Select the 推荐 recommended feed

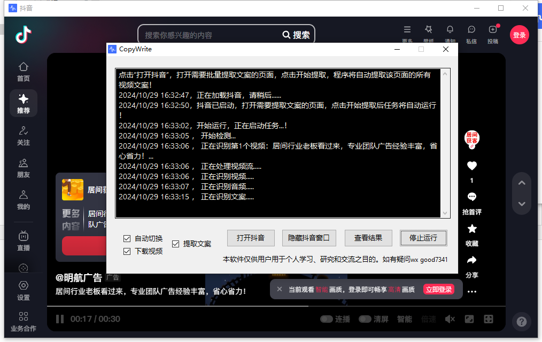coord(24,104)
